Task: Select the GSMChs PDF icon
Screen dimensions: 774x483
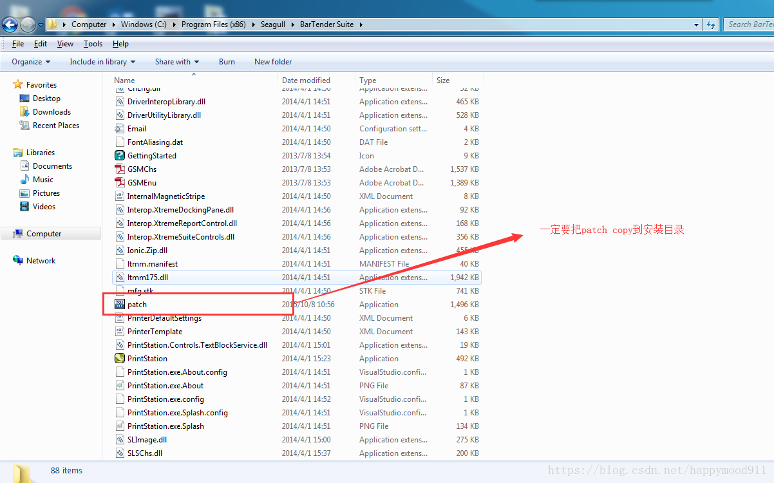Action: point(120,169)
